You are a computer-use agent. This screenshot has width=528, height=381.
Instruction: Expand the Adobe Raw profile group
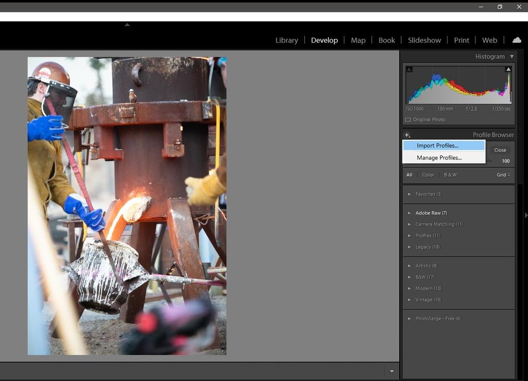tap(409, 213)
